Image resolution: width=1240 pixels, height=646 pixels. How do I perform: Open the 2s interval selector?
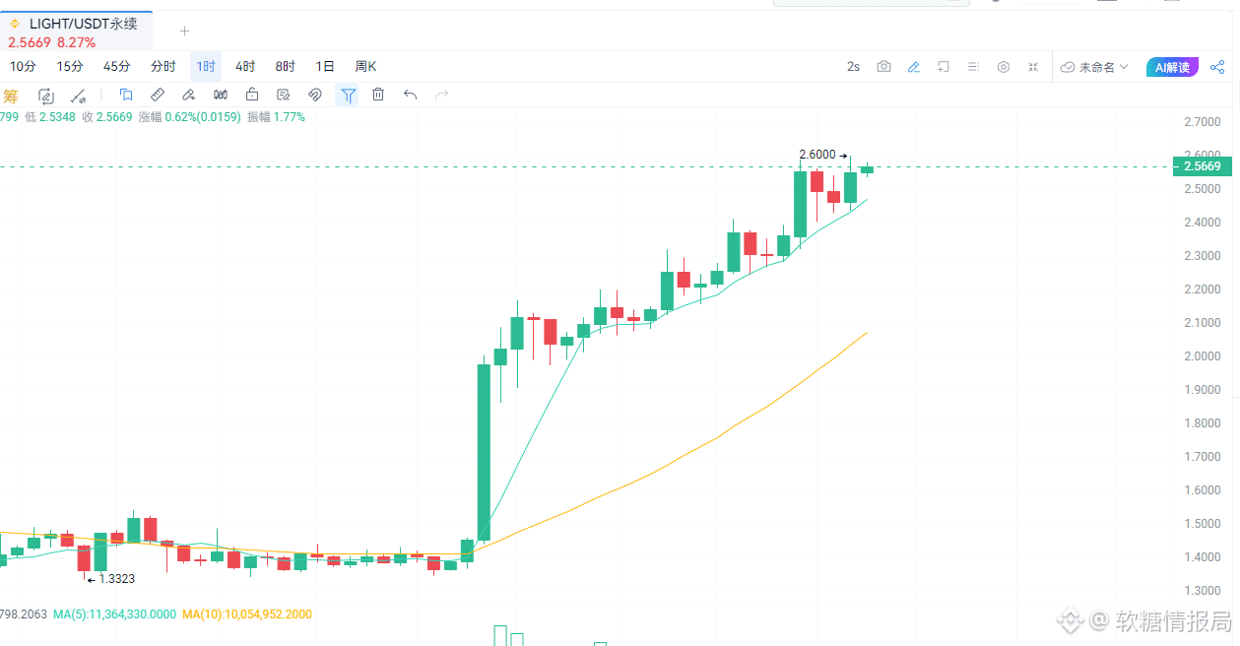point(853,67)
